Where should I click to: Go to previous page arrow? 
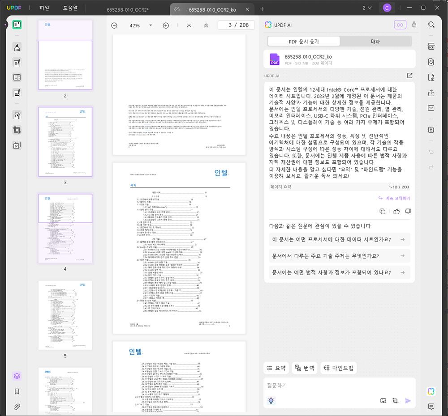[x=206, y=25]
